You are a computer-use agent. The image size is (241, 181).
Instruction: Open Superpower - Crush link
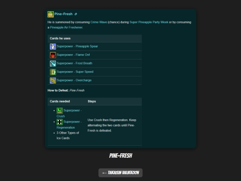coord(69,113)
